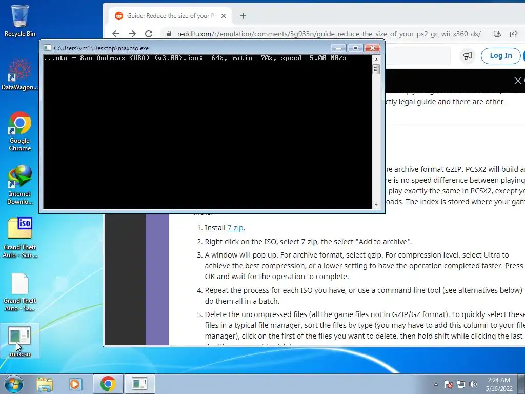Click the Chrome forward arrow
This screenshot has width=525, height=394.
tap(132, 34)
